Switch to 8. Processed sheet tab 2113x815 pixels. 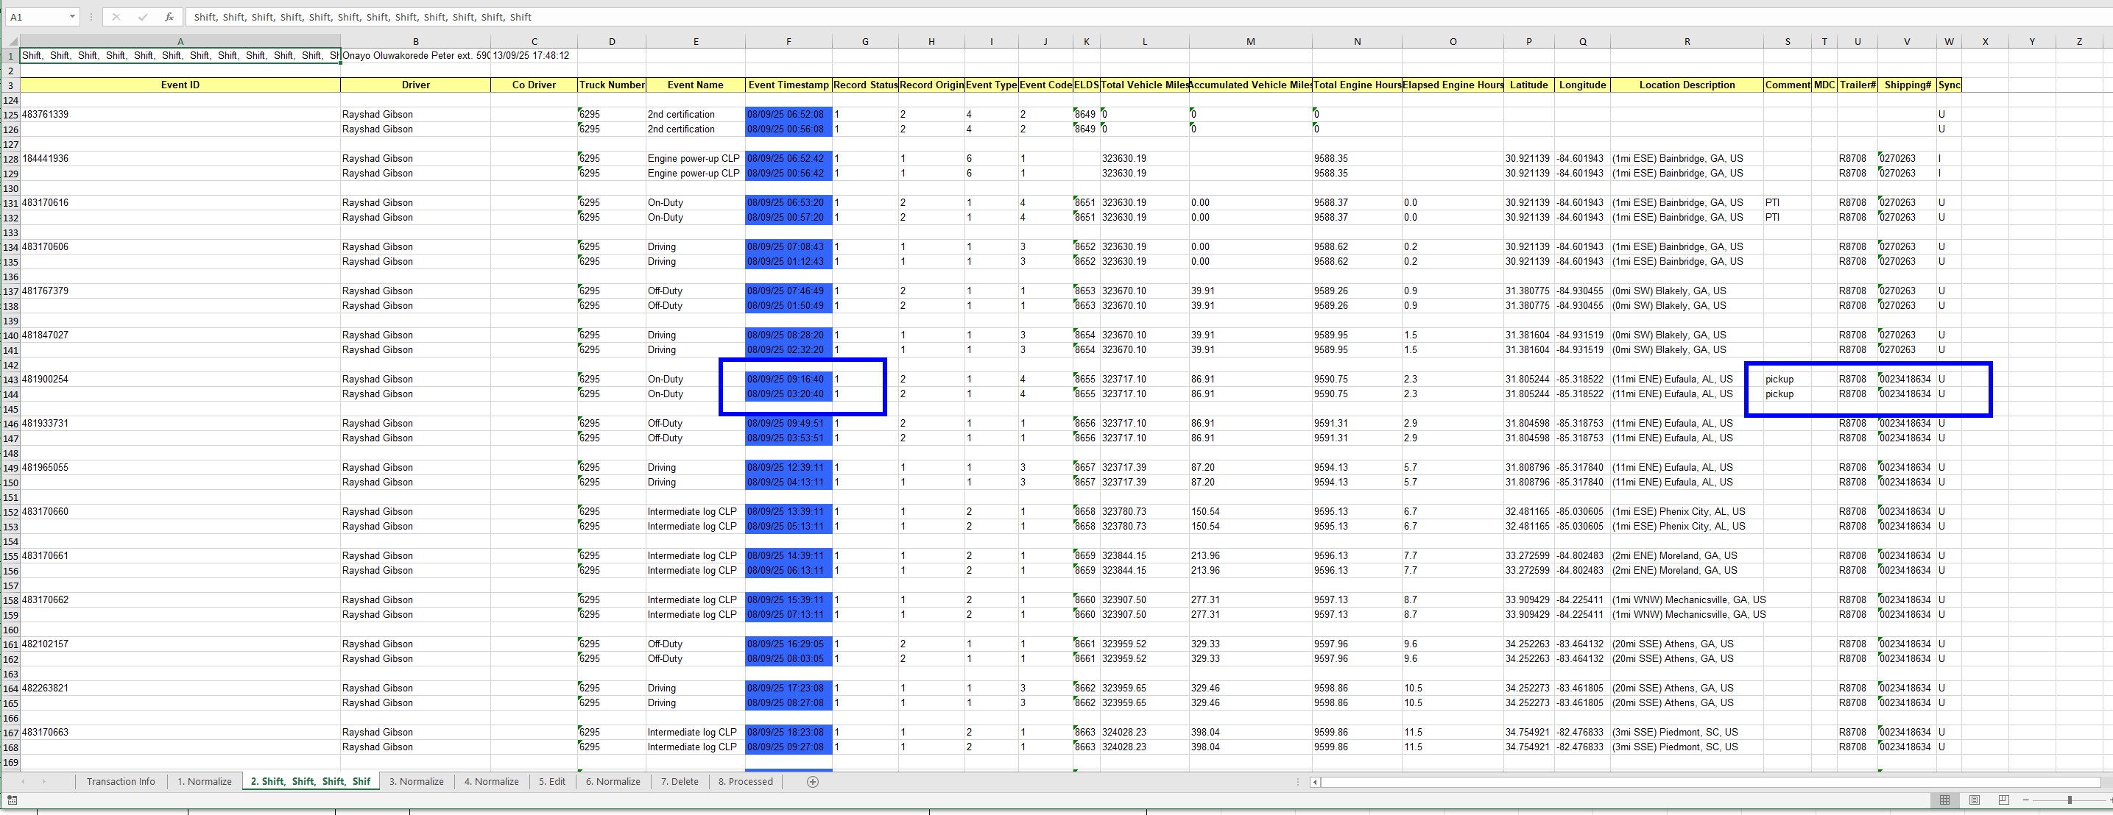745,781
